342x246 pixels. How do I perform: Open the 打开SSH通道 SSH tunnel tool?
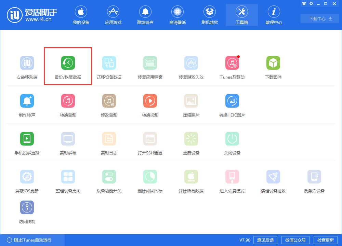pyautogui.click(x=150, y=142)
